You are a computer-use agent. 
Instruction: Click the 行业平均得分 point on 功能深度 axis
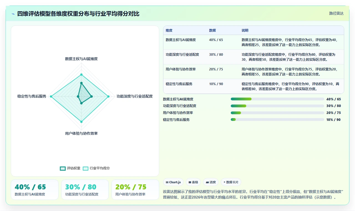pyautogui.click(x=108, y=96)
